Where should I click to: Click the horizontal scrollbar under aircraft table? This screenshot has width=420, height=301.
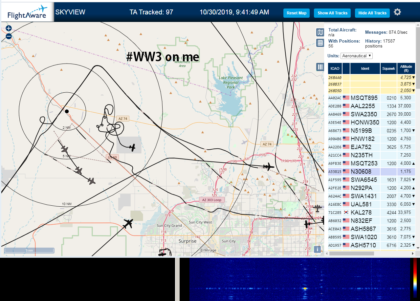(352, 253)
